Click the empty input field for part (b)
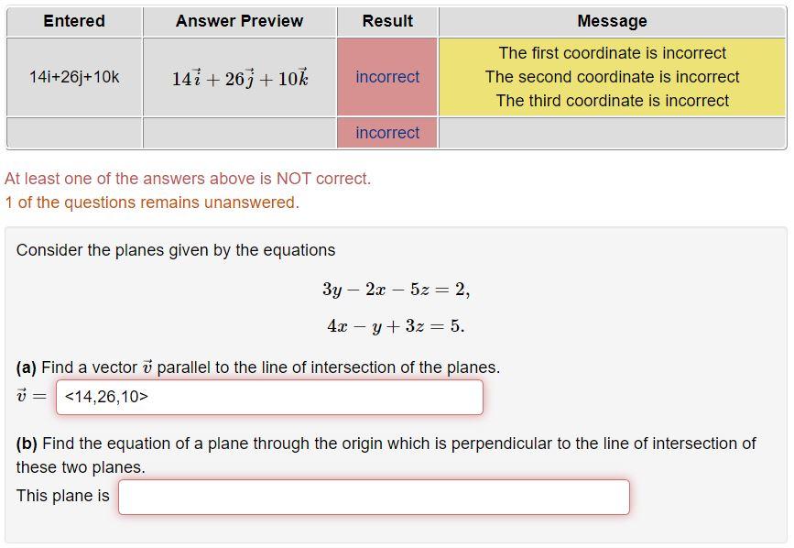The height and width of the screenshot is (548, 794). (x=373, y=497)
